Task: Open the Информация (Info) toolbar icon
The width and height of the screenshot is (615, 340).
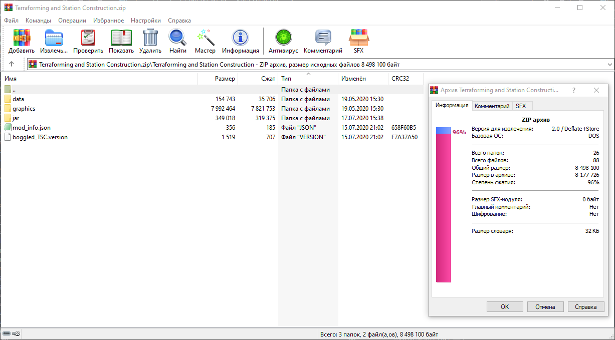Action: (x=241, y=38)
